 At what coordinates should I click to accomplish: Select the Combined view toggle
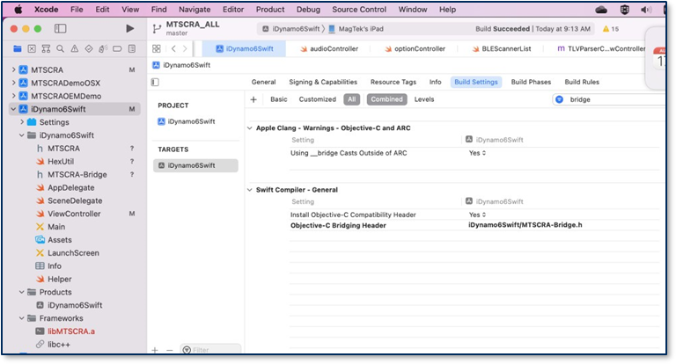(x=386, y=99)
